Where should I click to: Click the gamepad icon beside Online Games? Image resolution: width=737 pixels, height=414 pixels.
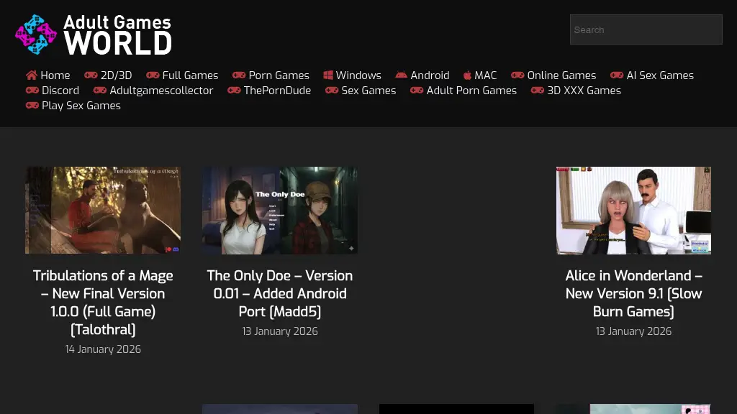(x=517, y=75)
